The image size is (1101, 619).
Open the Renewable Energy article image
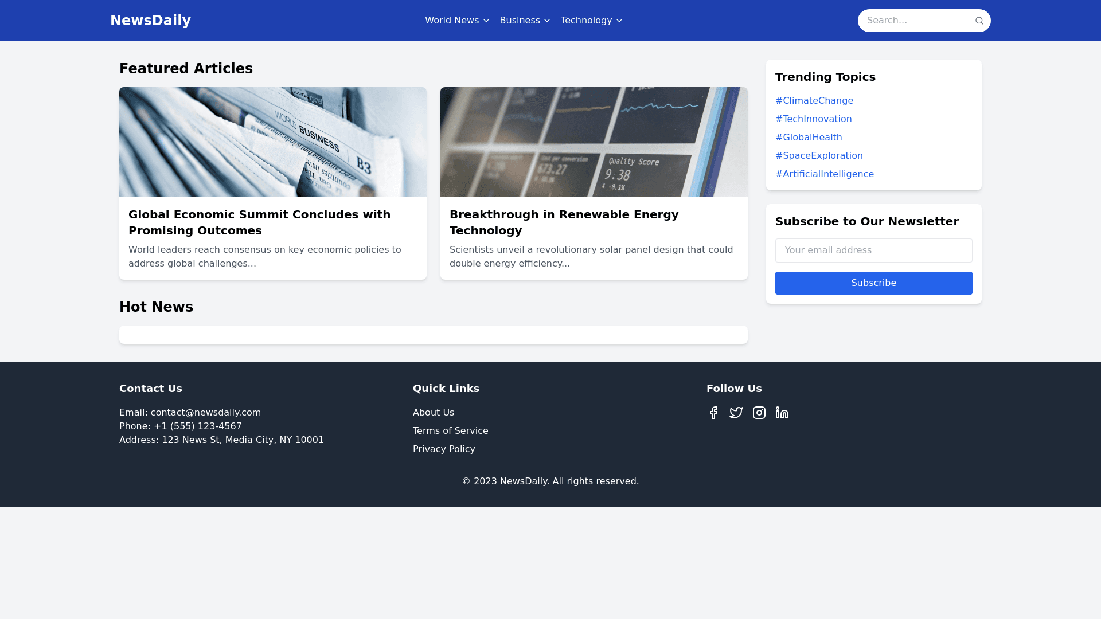tap(594, 142)
